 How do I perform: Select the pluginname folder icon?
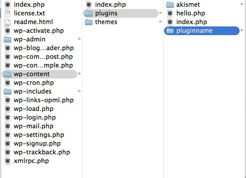pyautogui.click(x=170, y=31)
